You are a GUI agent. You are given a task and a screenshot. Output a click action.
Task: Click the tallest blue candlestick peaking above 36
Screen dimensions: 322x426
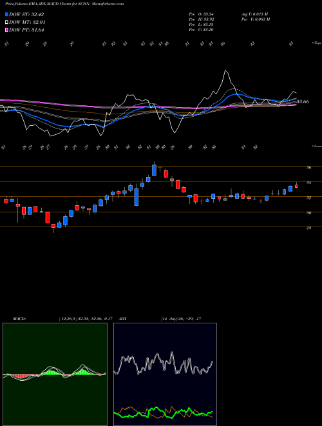(x=154, y=170)
